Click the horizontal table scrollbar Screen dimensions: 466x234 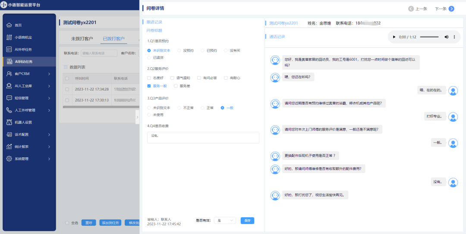pyautogui.click(x=101, y=107)
